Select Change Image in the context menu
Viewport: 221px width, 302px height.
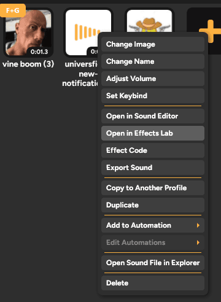[153, 44]
